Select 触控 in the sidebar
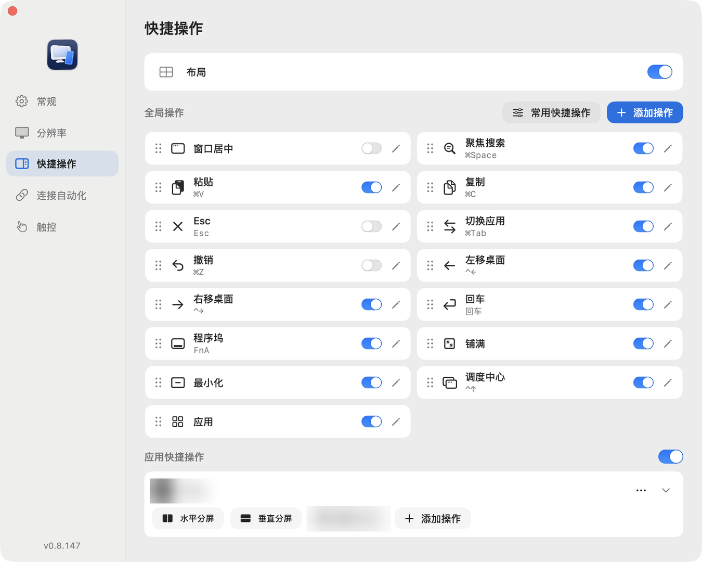Image resolution: width=702 pixels, height=562 pixels. (62, 227)
